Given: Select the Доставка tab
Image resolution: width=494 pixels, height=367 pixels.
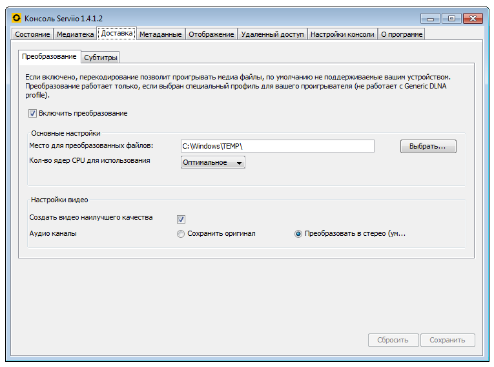Looking at the screenshot, I should (x=117, y=33).
